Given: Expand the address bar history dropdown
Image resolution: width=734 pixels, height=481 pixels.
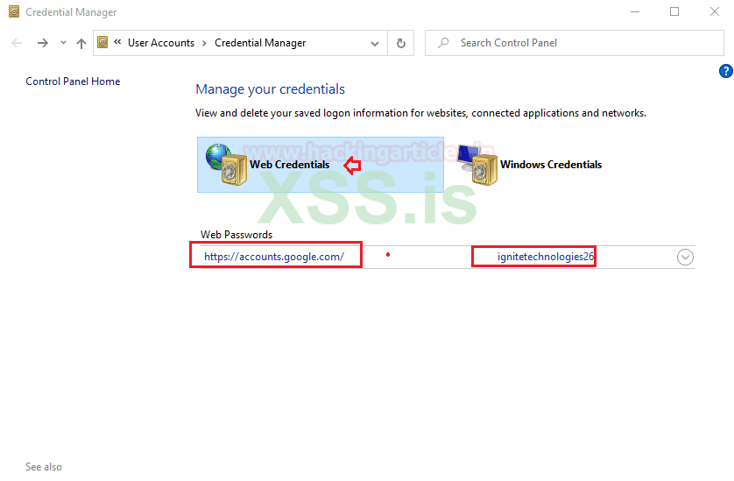Looking at the screenshot, I should [375, 44].
